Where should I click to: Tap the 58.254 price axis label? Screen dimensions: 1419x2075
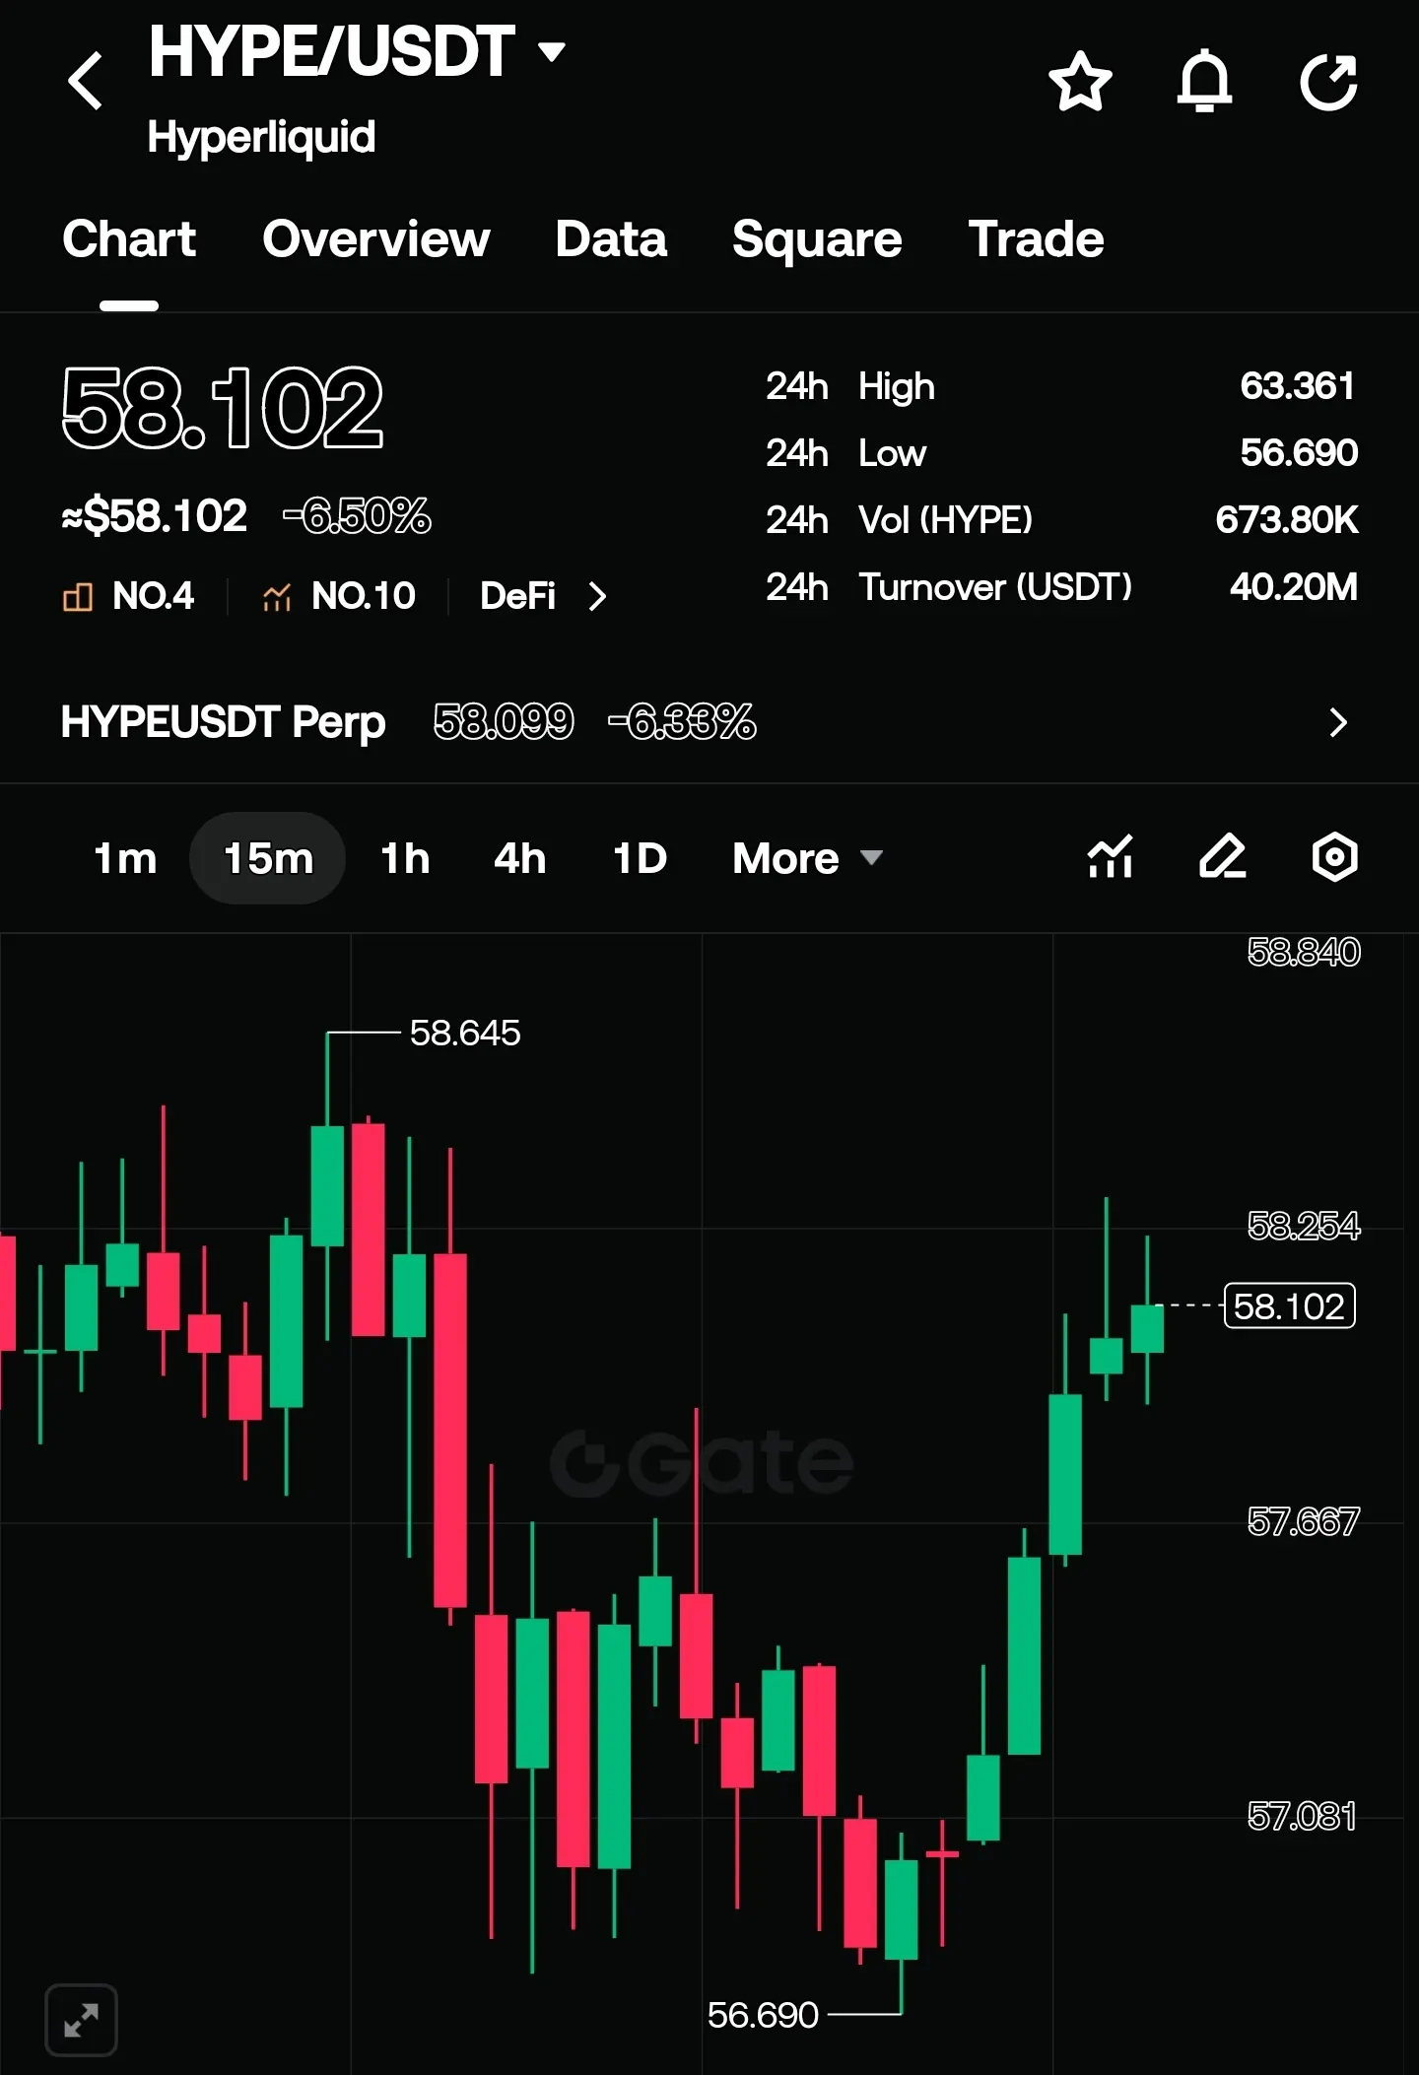(1304, 1227)
